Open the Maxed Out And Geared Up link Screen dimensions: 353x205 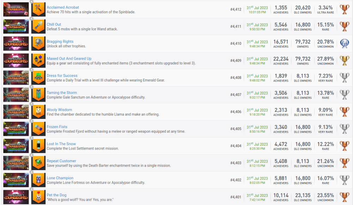69,59
